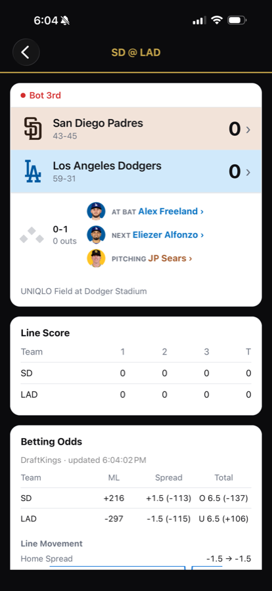Open the San Diego Padres logo
This screenshot has height=591, width=272.
(33, 129)
